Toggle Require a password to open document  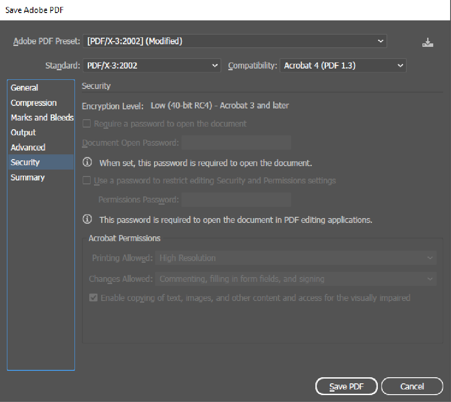pyautogui.click(x=87, y=124)
